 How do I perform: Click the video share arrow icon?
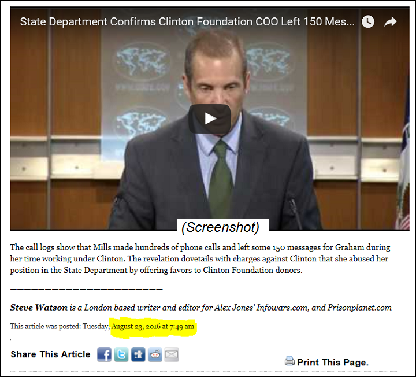coord(390,22)
